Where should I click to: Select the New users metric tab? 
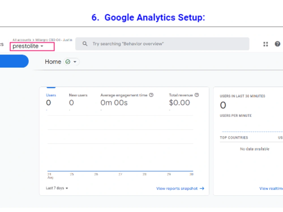tap(78, 95)
